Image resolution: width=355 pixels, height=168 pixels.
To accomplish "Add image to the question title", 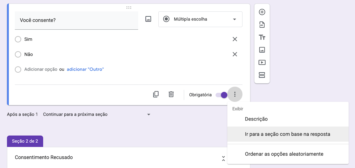I will [148, 19].
